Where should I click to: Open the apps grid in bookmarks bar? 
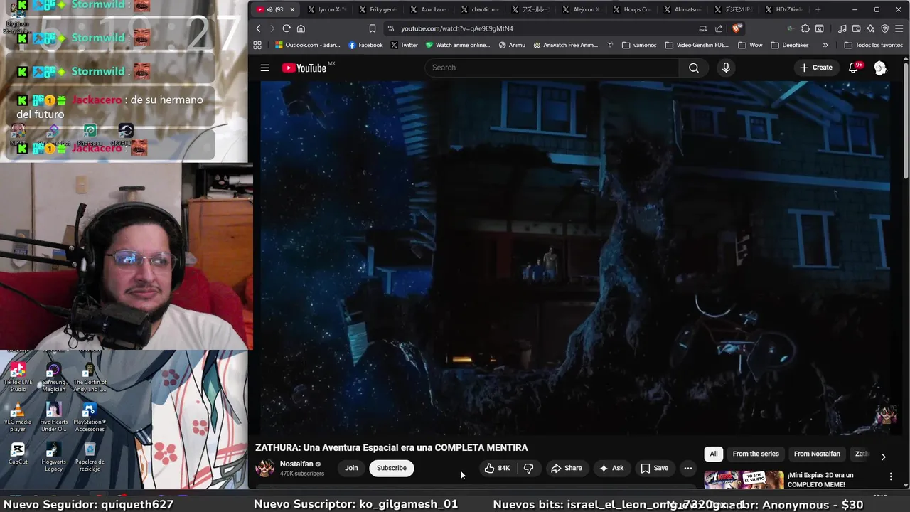[x=257, y=45]
